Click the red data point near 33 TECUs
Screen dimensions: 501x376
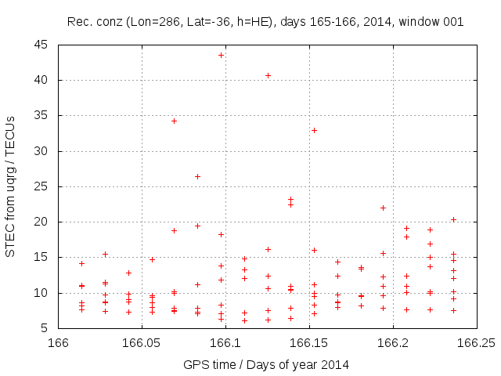[x=314, y=130]
